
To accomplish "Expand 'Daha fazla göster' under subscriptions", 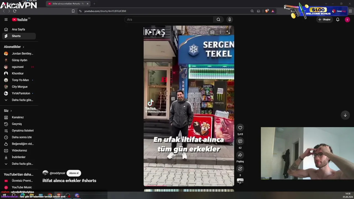I will [19, 100].
